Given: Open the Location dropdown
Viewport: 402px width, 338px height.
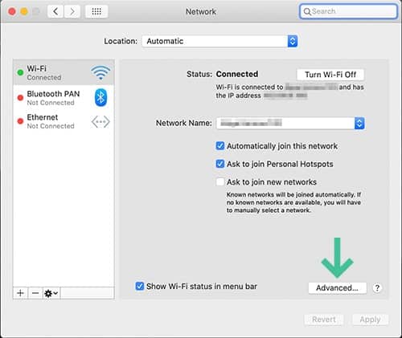Looking at the screenshot, I should tap(219, 41).
